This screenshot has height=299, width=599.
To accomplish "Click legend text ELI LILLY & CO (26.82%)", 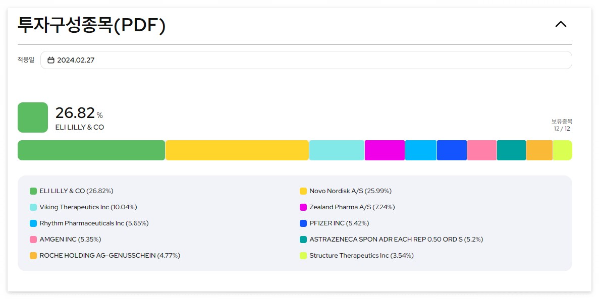I will point(76,191).
